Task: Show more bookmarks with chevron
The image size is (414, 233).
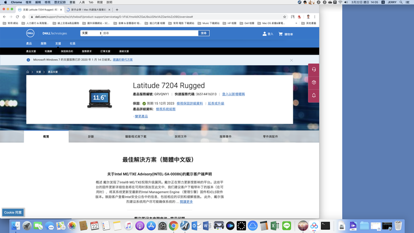Action: point(296,23)
